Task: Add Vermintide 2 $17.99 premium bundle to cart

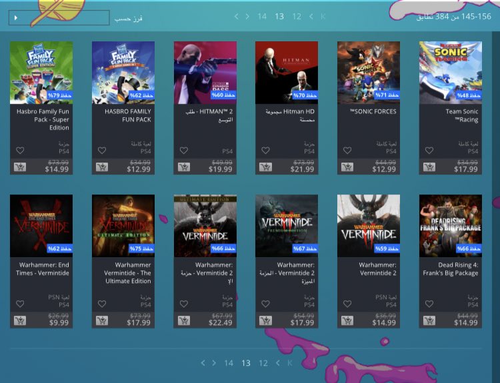Action: tap(265, 320)
